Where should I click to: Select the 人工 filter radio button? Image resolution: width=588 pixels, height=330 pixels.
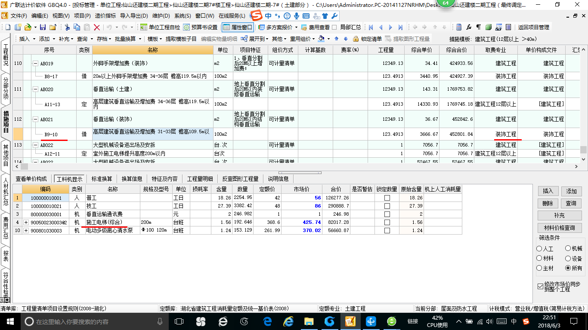pos(539,249)
